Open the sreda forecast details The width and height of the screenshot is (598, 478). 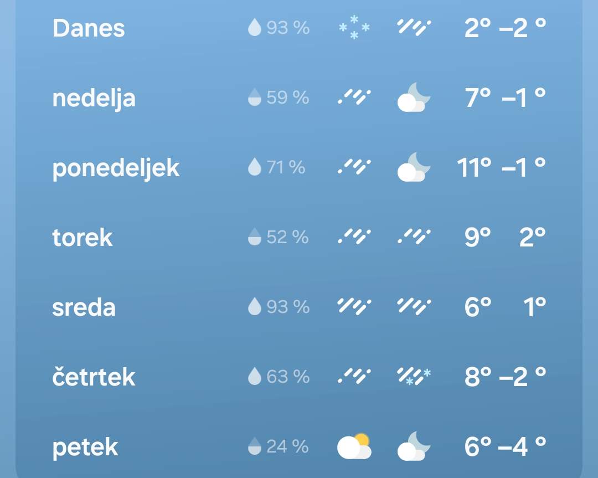click(x=299, y=306)
